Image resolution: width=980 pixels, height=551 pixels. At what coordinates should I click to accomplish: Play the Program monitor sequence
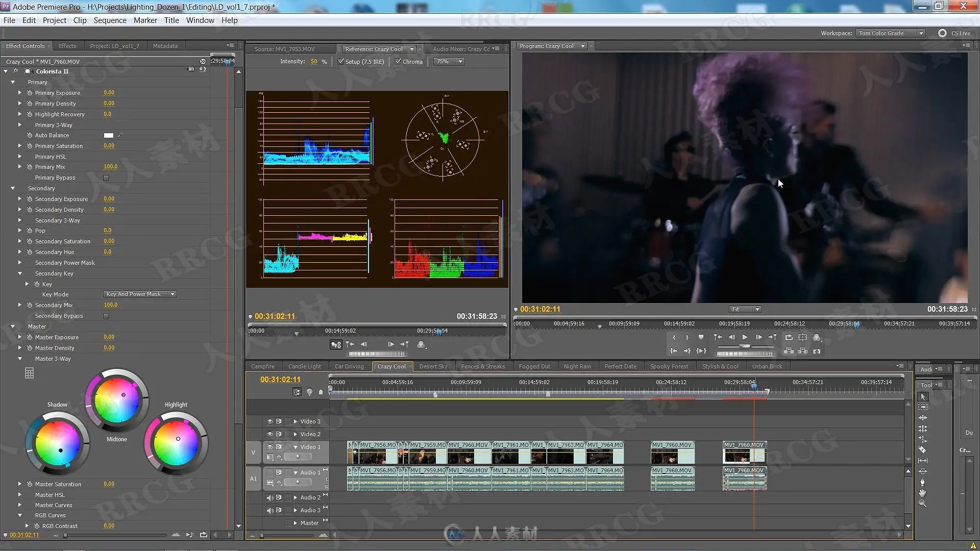(x=745, y=337)
